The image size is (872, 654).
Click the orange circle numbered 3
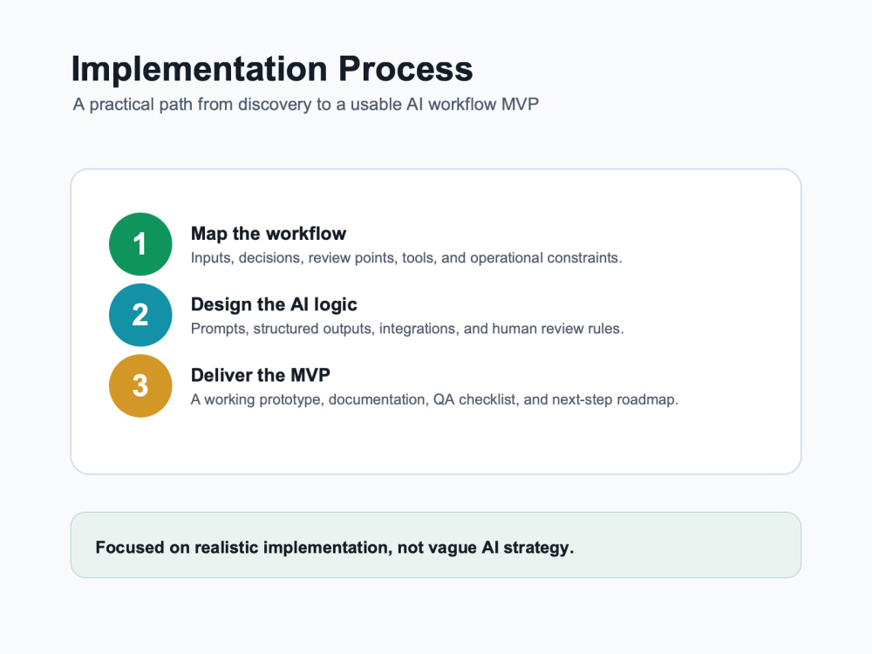point(140,386)
